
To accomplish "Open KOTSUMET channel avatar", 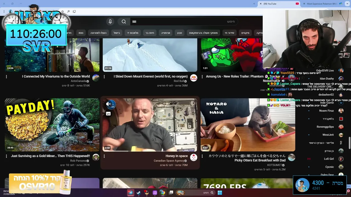I will click(x=291, y=157).
